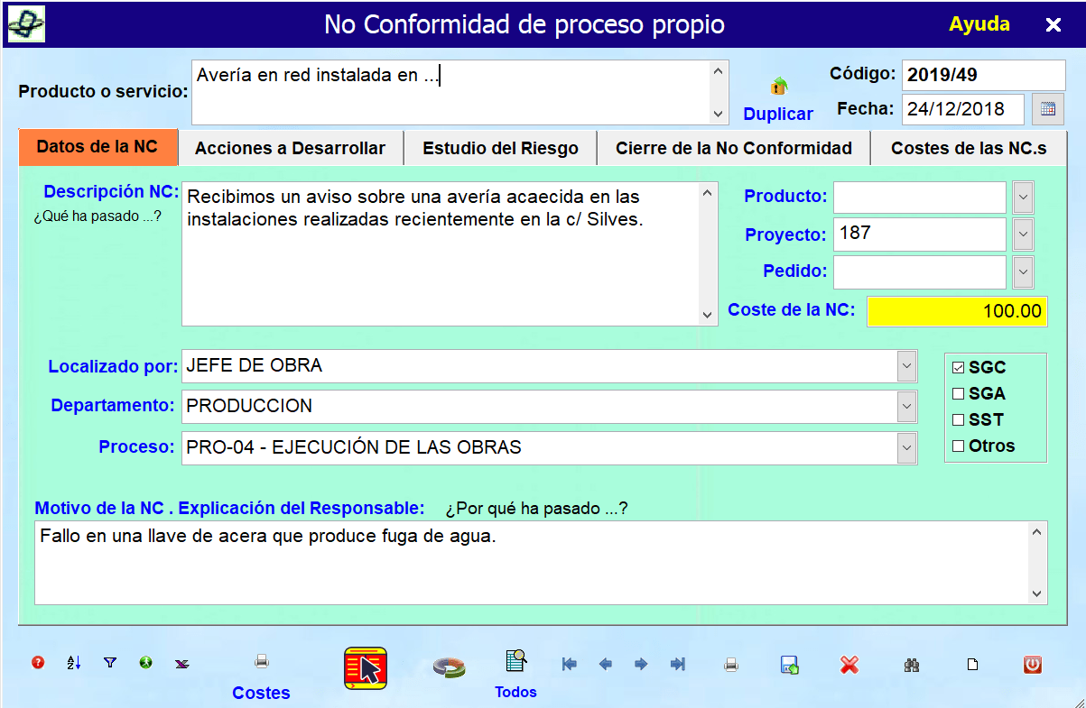Print record using right printer icon

point(731,666)
